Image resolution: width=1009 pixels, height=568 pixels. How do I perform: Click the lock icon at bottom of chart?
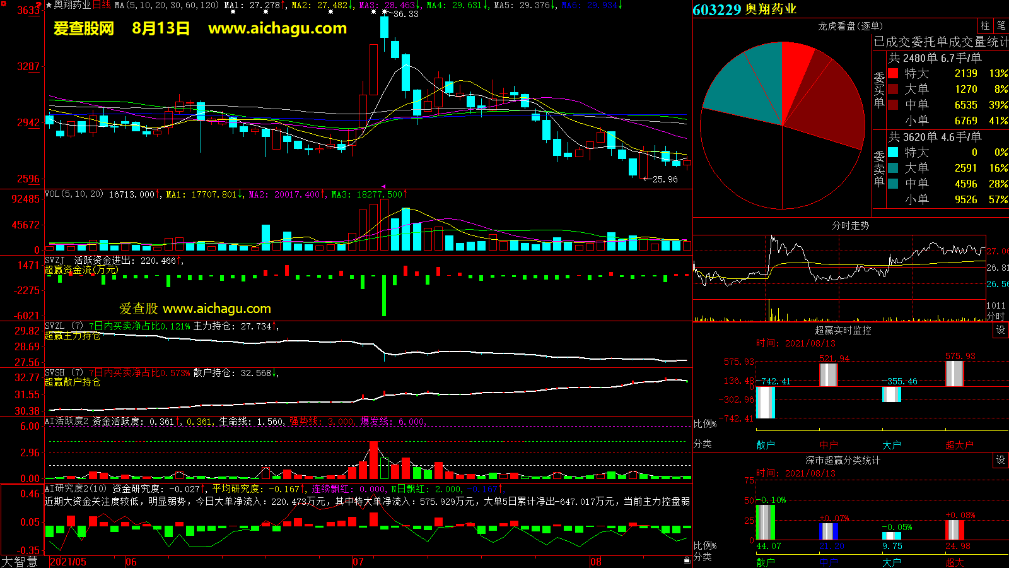(x=687, y=560)
